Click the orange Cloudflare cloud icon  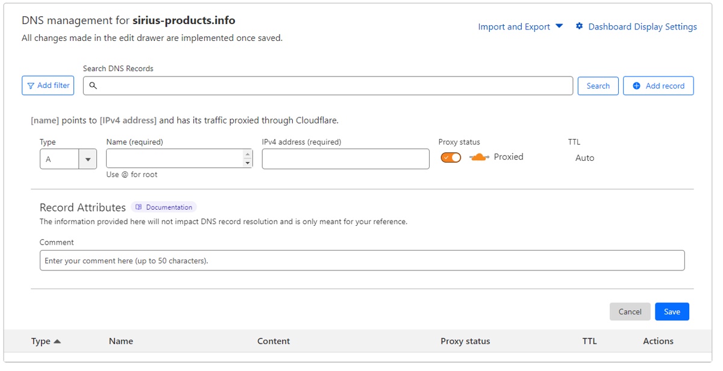point(479,157)
